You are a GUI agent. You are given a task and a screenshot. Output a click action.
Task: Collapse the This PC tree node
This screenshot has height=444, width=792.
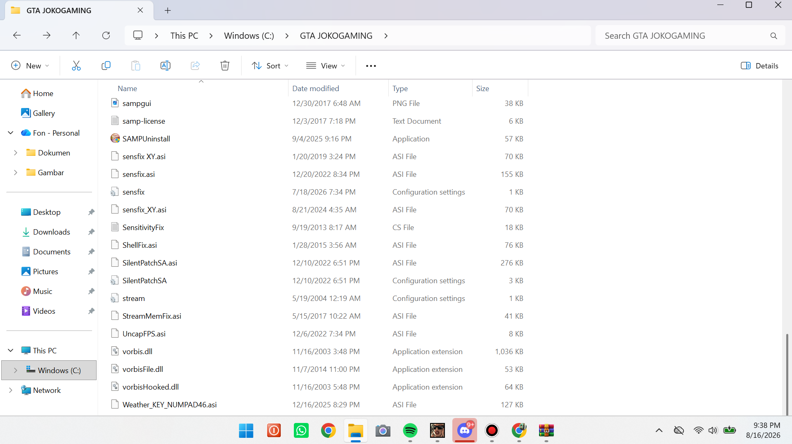(x=11, y=350)
